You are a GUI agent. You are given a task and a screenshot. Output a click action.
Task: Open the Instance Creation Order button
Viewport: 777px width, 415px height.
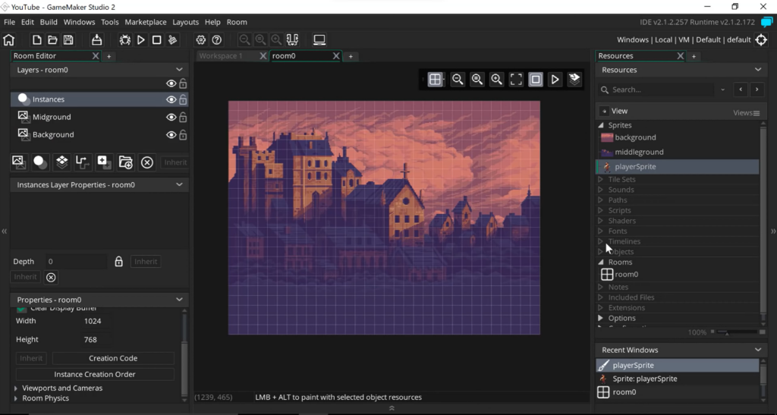95,374
